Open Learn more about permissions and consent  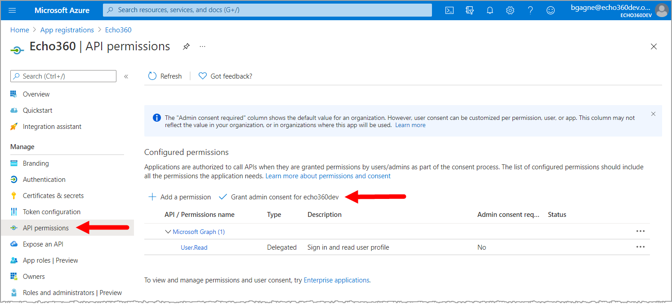[328, 176]
